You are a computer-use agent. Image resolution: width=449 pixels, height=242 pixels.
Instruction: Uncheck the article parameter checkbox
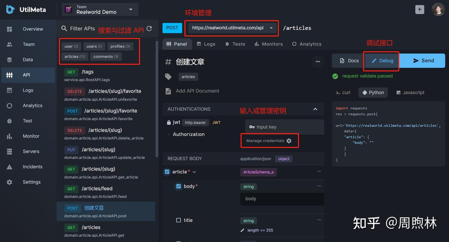167,172
